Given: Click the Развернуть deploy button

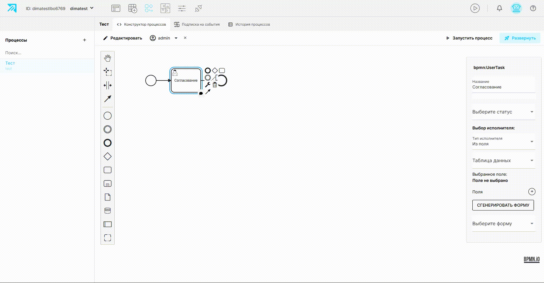Looking at the screenshot, I should [520, 38].
